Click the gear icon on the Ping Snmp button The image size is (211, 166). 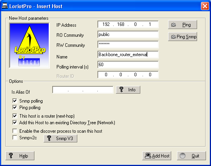(x=173, y=37)
